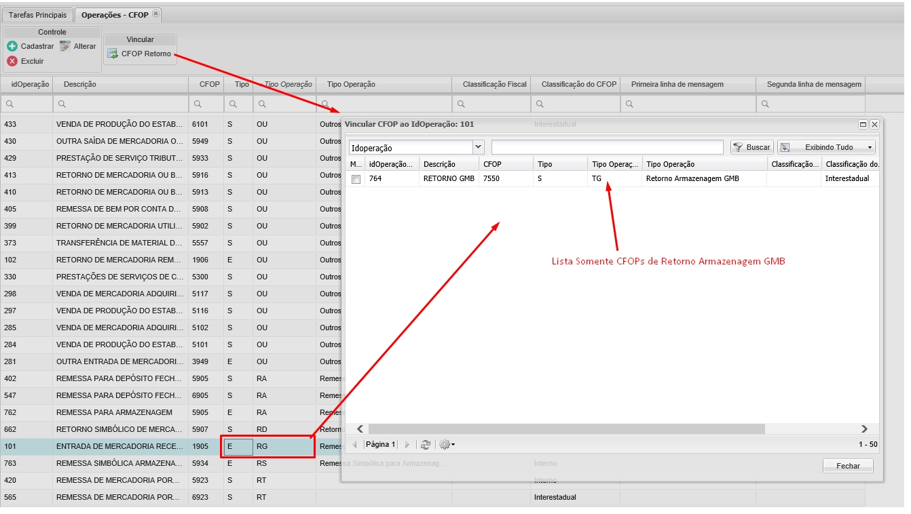The image size is (911, 514).
Task: Select 'PRESTAÇÕES DE SERVIÇOS DE C...' row
Action: [x=170, y=277]
